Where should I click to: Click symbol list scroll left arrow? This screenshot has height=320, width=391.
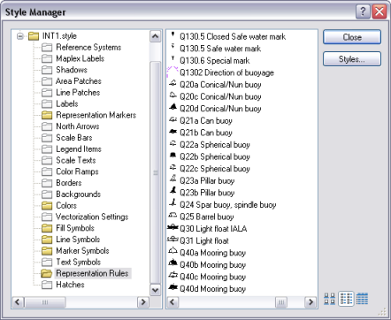tap(172, 302)
